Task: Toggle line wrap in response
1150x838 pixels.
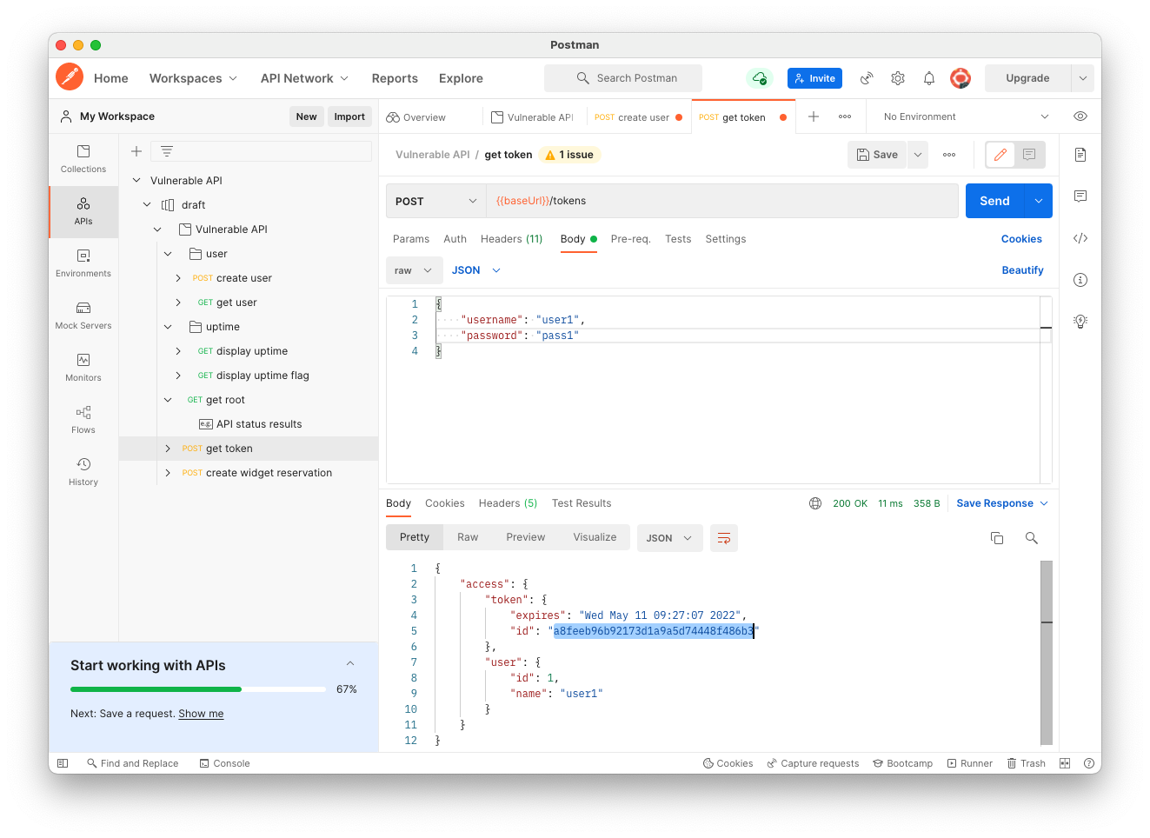Action: click(x=724, y=538)
